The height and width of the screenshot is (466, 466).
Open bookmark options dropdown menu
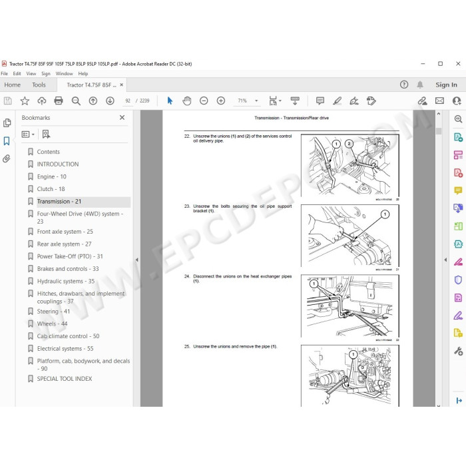point(28,134)
